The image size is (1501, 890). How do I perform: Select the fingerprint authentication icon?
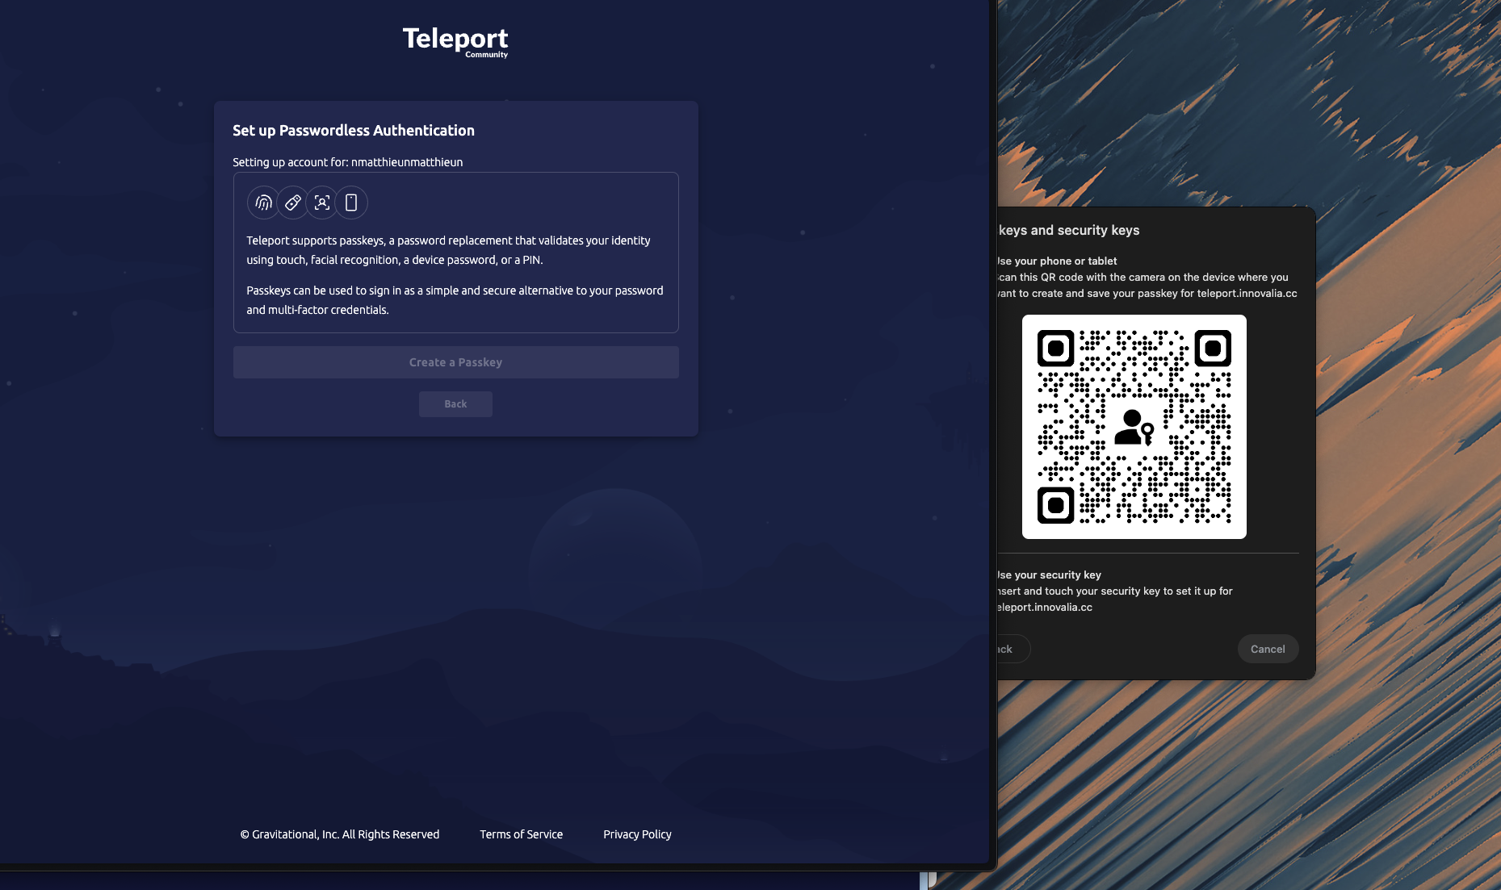click(x=263, y=203)
